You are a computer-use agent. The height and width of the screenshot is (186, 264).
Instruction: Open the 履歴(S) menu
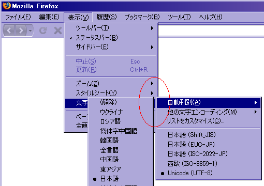pyautogui.click(x=107, y=17)
